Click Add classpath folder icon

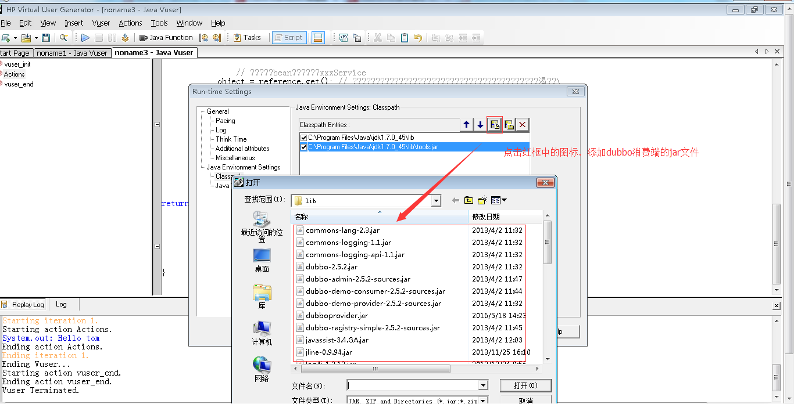(x=509, y=125)
